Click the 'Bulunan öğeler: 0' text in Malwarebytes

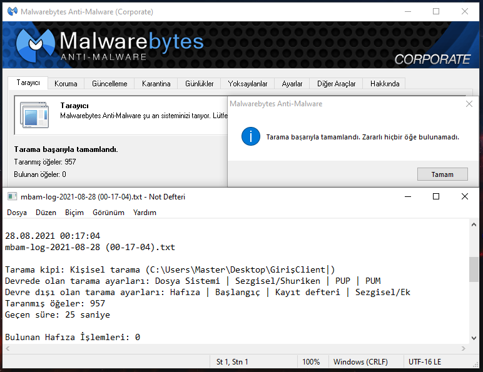[x=40, y=174]
